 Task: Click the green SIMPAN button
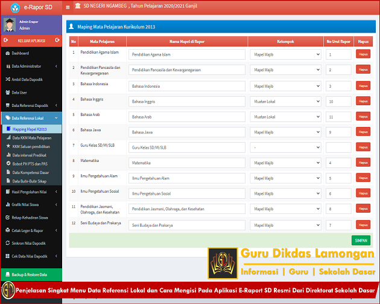[361, 241]
